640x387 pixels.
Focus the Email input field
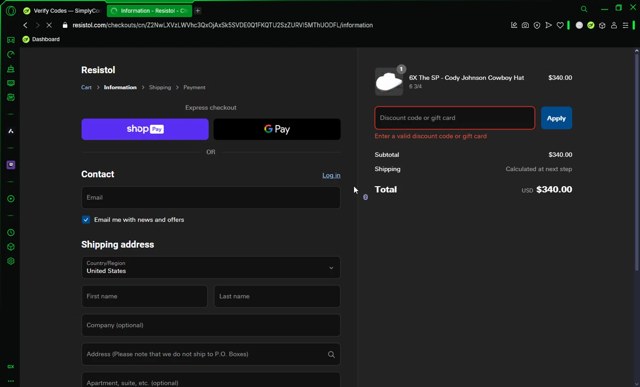[211, 197]
